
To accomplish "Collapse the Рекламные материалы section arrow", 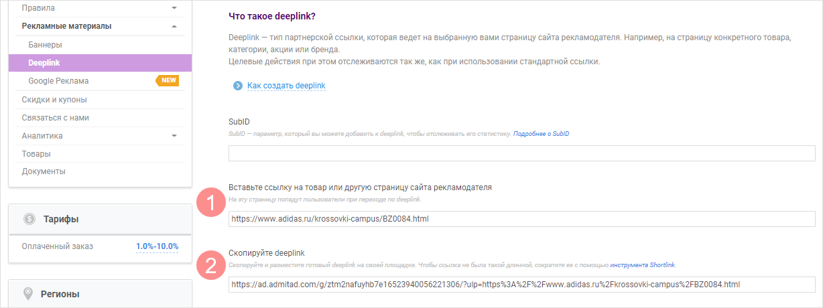I will pyautogui.click(x=174, y=26).
